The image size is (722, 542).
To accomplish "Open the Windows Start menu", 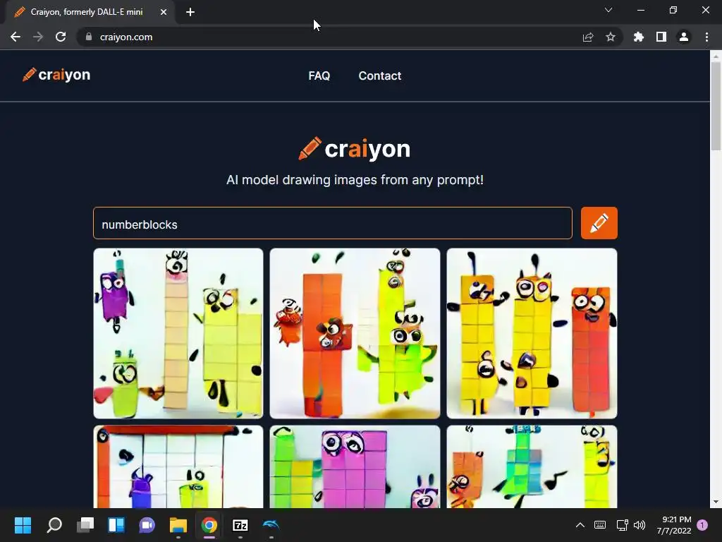I will pos(23,525).
